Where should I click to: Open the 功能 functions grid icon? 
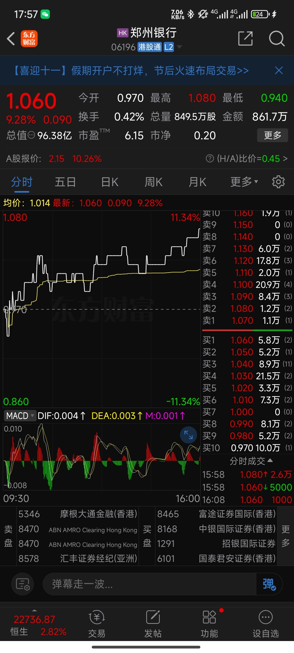tap(209, 624)
